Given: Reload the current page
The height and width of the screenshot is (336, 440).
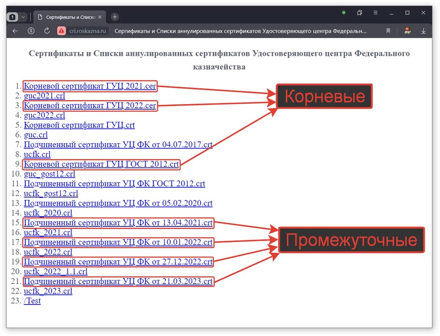Looking at the screenshot, I should coord(47,31).
